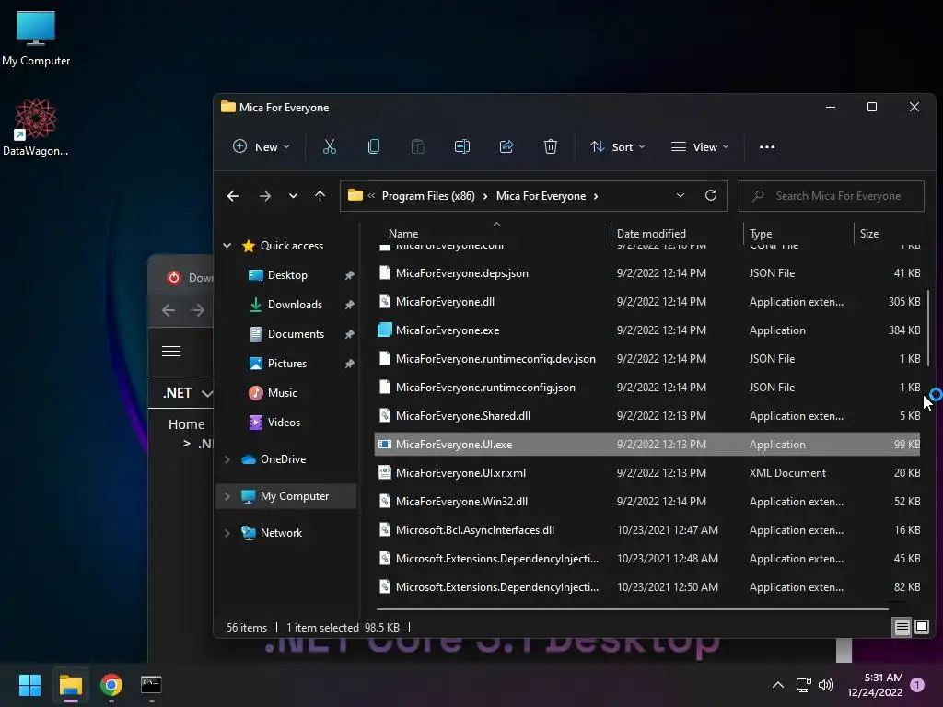This screenshot has width=943, height=707.
Task: Select DataWagon desktop shortcut
Action: coord(36,127)
